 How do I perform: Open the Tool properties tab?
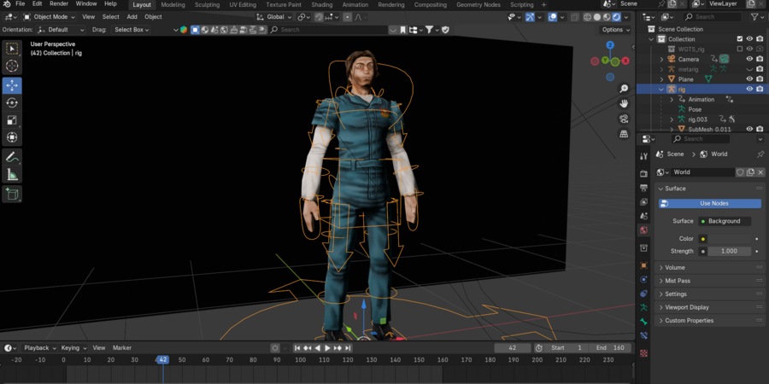[644, 156]
